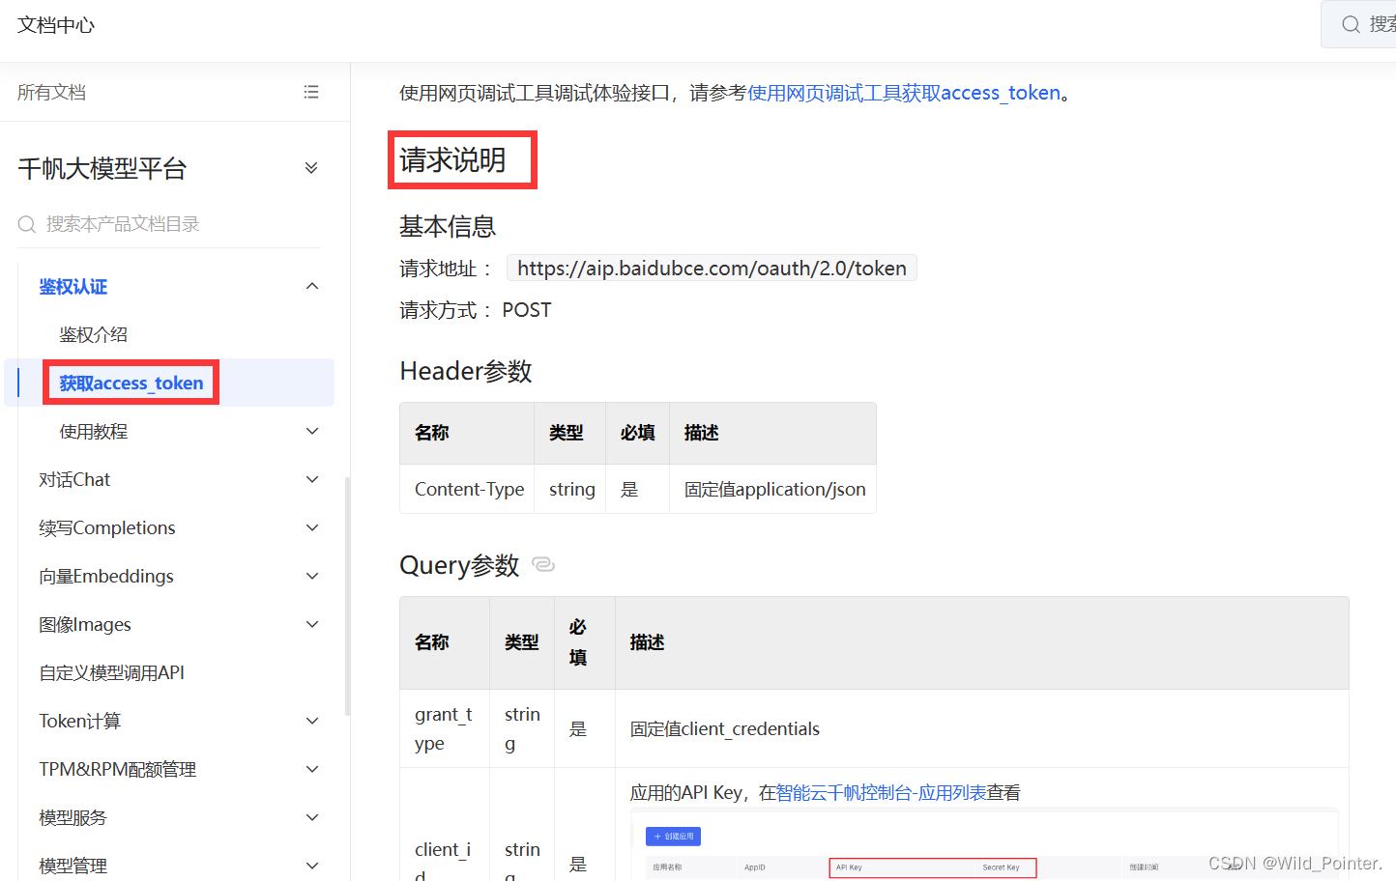Open the 续写Completions menu item

tap(107, 527)
